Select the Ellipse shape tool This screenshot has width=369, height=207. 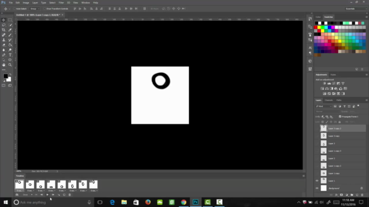tap(10, 60)
